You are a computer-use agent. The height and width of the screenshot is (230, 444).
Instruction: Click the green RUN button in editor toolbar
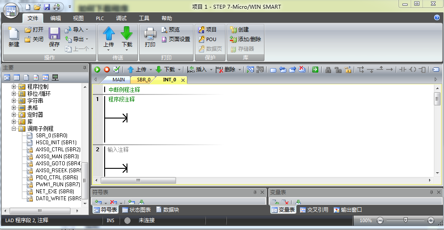tap(97, 70)
